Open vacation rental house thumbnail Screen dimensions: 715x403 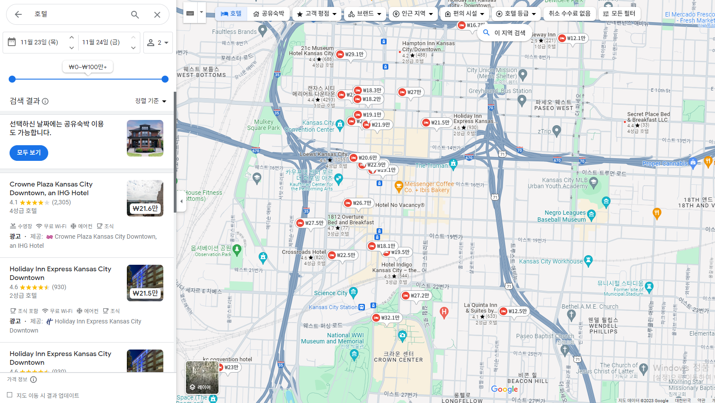coord(145,138)
